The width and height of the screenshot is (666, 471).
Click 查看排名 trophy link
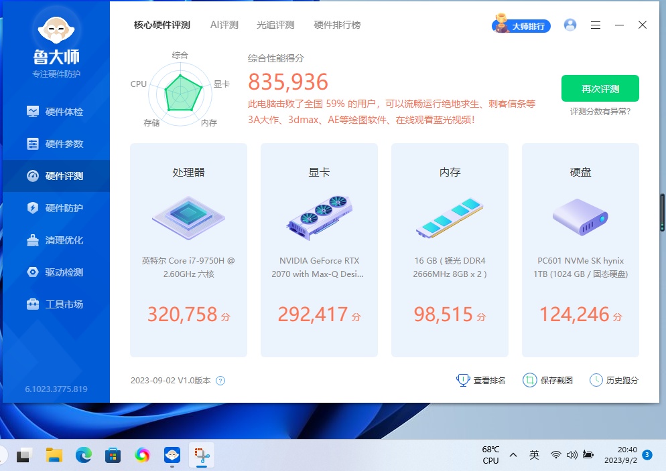[x=481, y=380]
